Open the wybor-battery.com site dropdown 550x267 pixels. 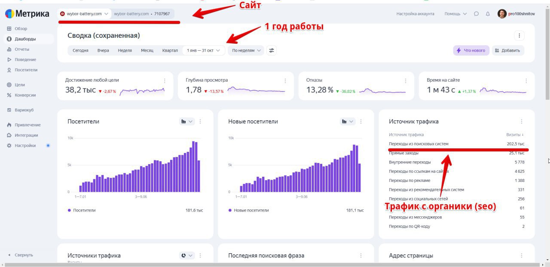[84, 14]
